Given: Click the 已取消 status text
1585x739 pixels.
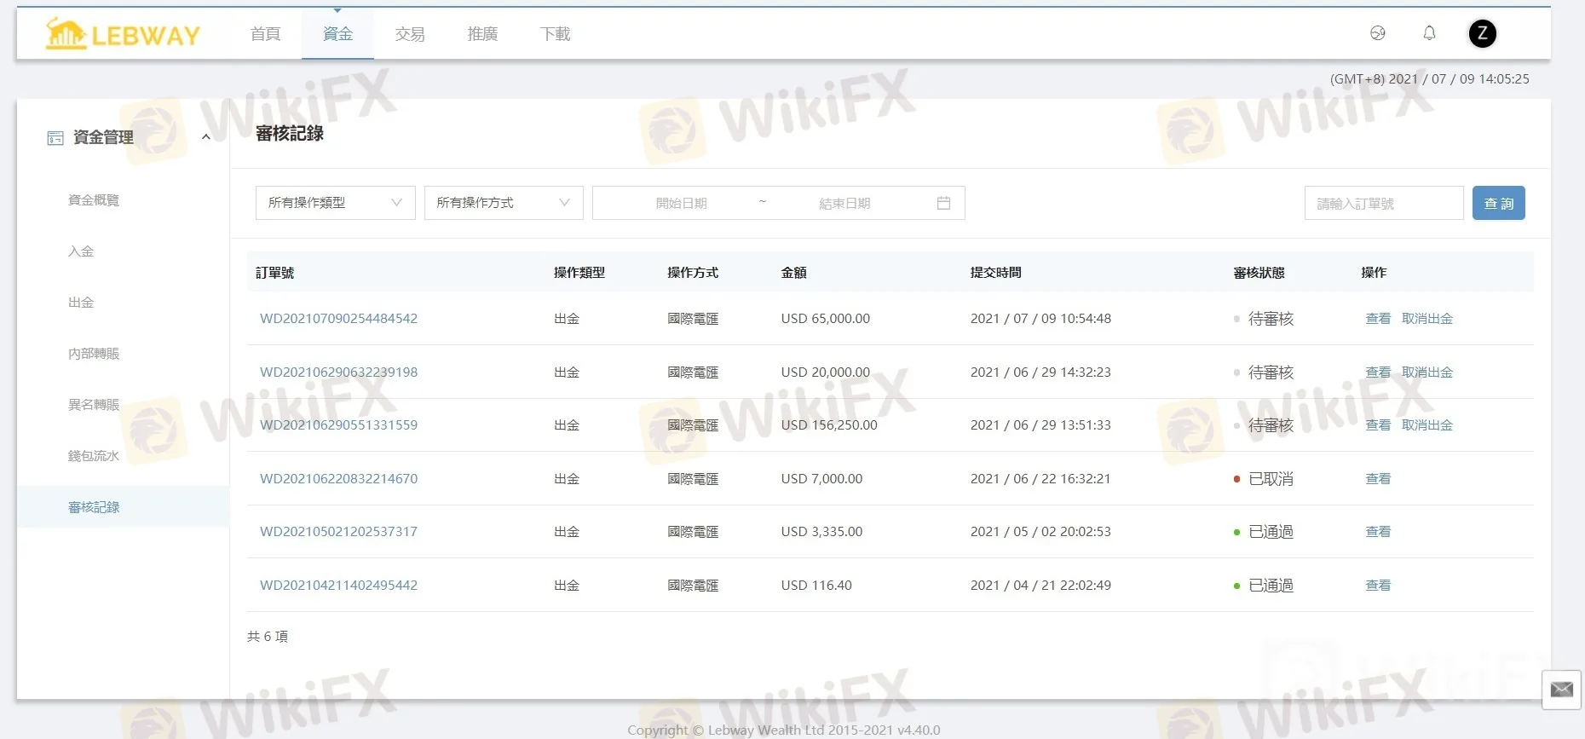Looking at the screenshot, I should pyautogui.click(x=1271, y=479).
